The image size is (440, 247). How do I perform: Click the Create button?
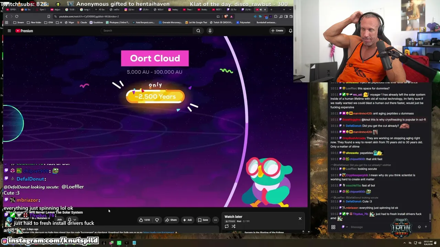[277, 31]
